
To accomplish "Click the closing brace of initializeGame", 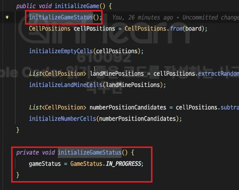I will [18, 130].
